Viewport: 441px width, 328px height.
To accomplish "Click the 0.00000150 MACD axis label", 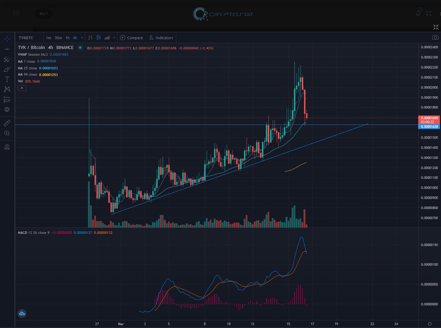I will pyautogui.click(x=429, y=245).
